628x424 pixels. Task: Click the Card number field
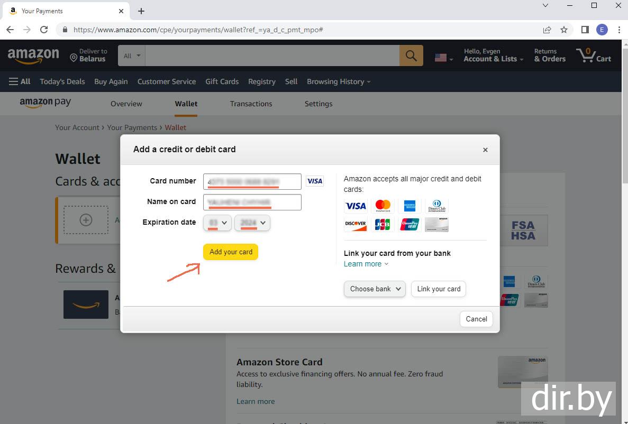[x=252, y=181]
